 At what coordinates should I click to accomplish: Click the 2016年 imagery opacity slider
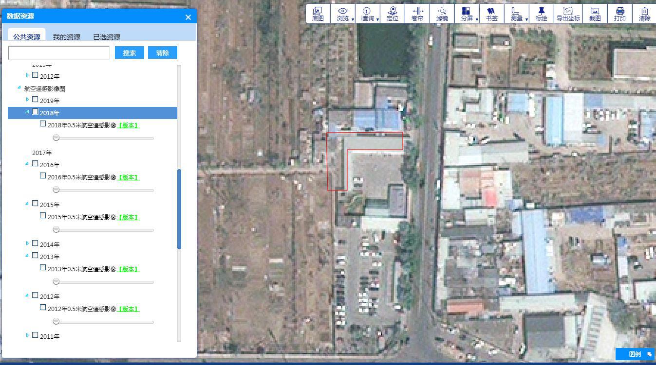point(103,190)
